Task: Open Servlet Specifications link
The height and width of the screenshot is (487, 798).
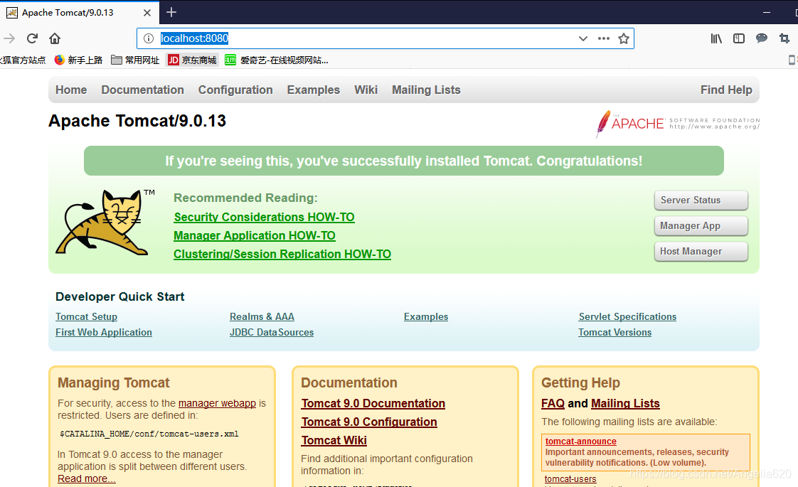Action: (x=627, y=316)
